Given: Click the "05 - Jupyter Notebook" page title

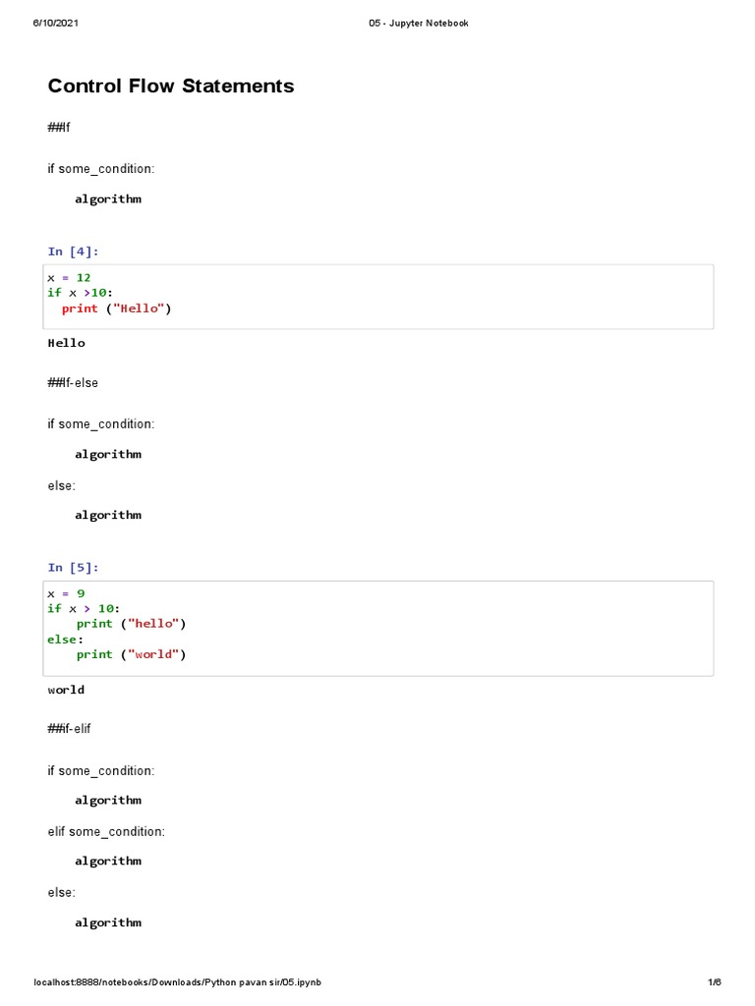Looking at the screenshot, I should pos(419,24).
